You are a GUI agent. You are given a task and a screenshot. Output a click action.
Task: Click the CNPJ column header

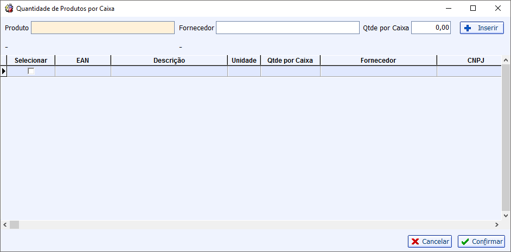coord(469,61)
